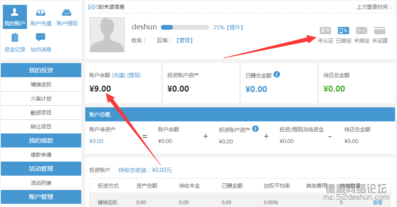Click info icon beside 已赚总金额
Screen dimensions: 397x207
click(x=277, y=74)
